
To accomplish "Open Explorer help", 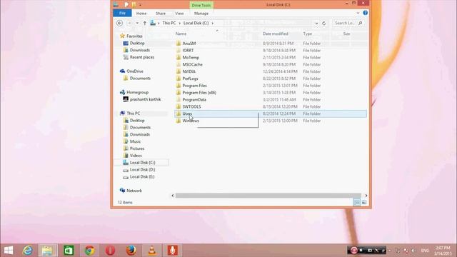I will pos(365,13).
